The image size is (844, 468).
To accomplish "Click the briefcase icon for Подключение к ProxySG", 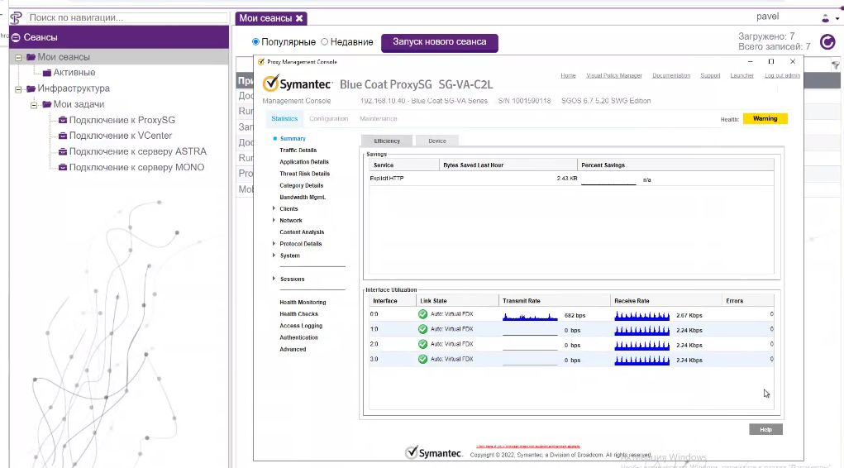I will click(62, 120).
